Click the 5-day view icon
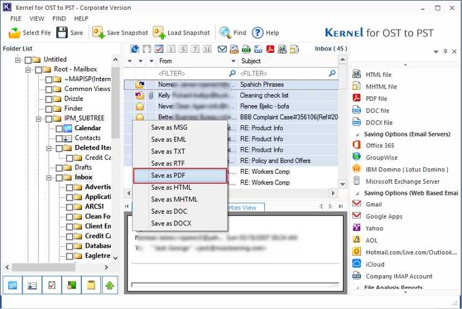Image resolution: width=462 pixels, height=309 pixels. click(x=183, y=49)
